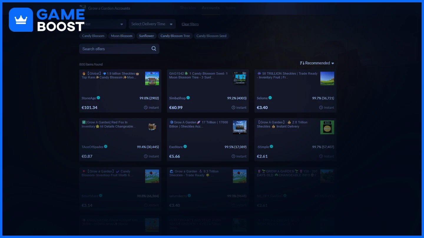Switch to the Sheckles tab
The image size is (424, 238).
pyautogui.click(x=188, y=8)
